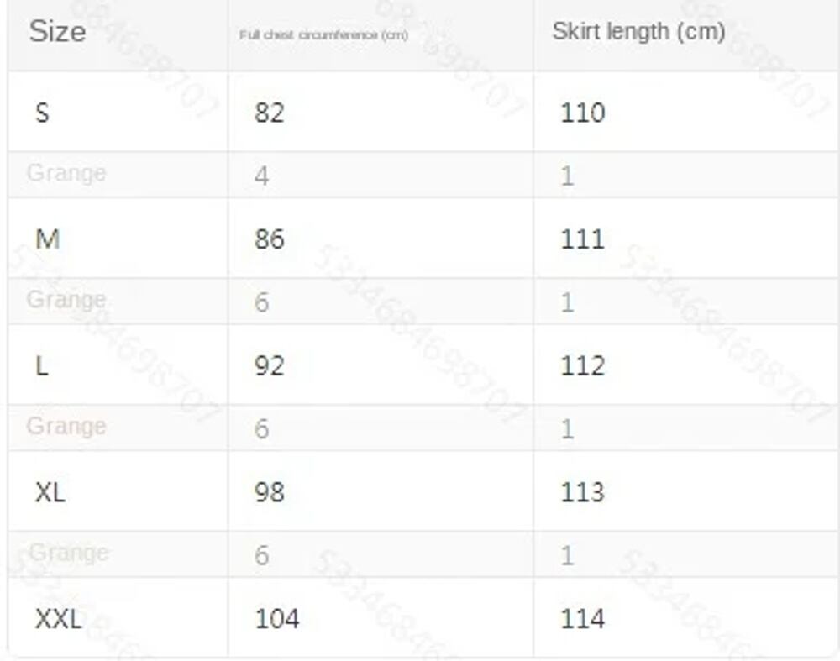Click skirt length value 111
The width and height of the screenshot is (840, 661).
pos(582,239)
